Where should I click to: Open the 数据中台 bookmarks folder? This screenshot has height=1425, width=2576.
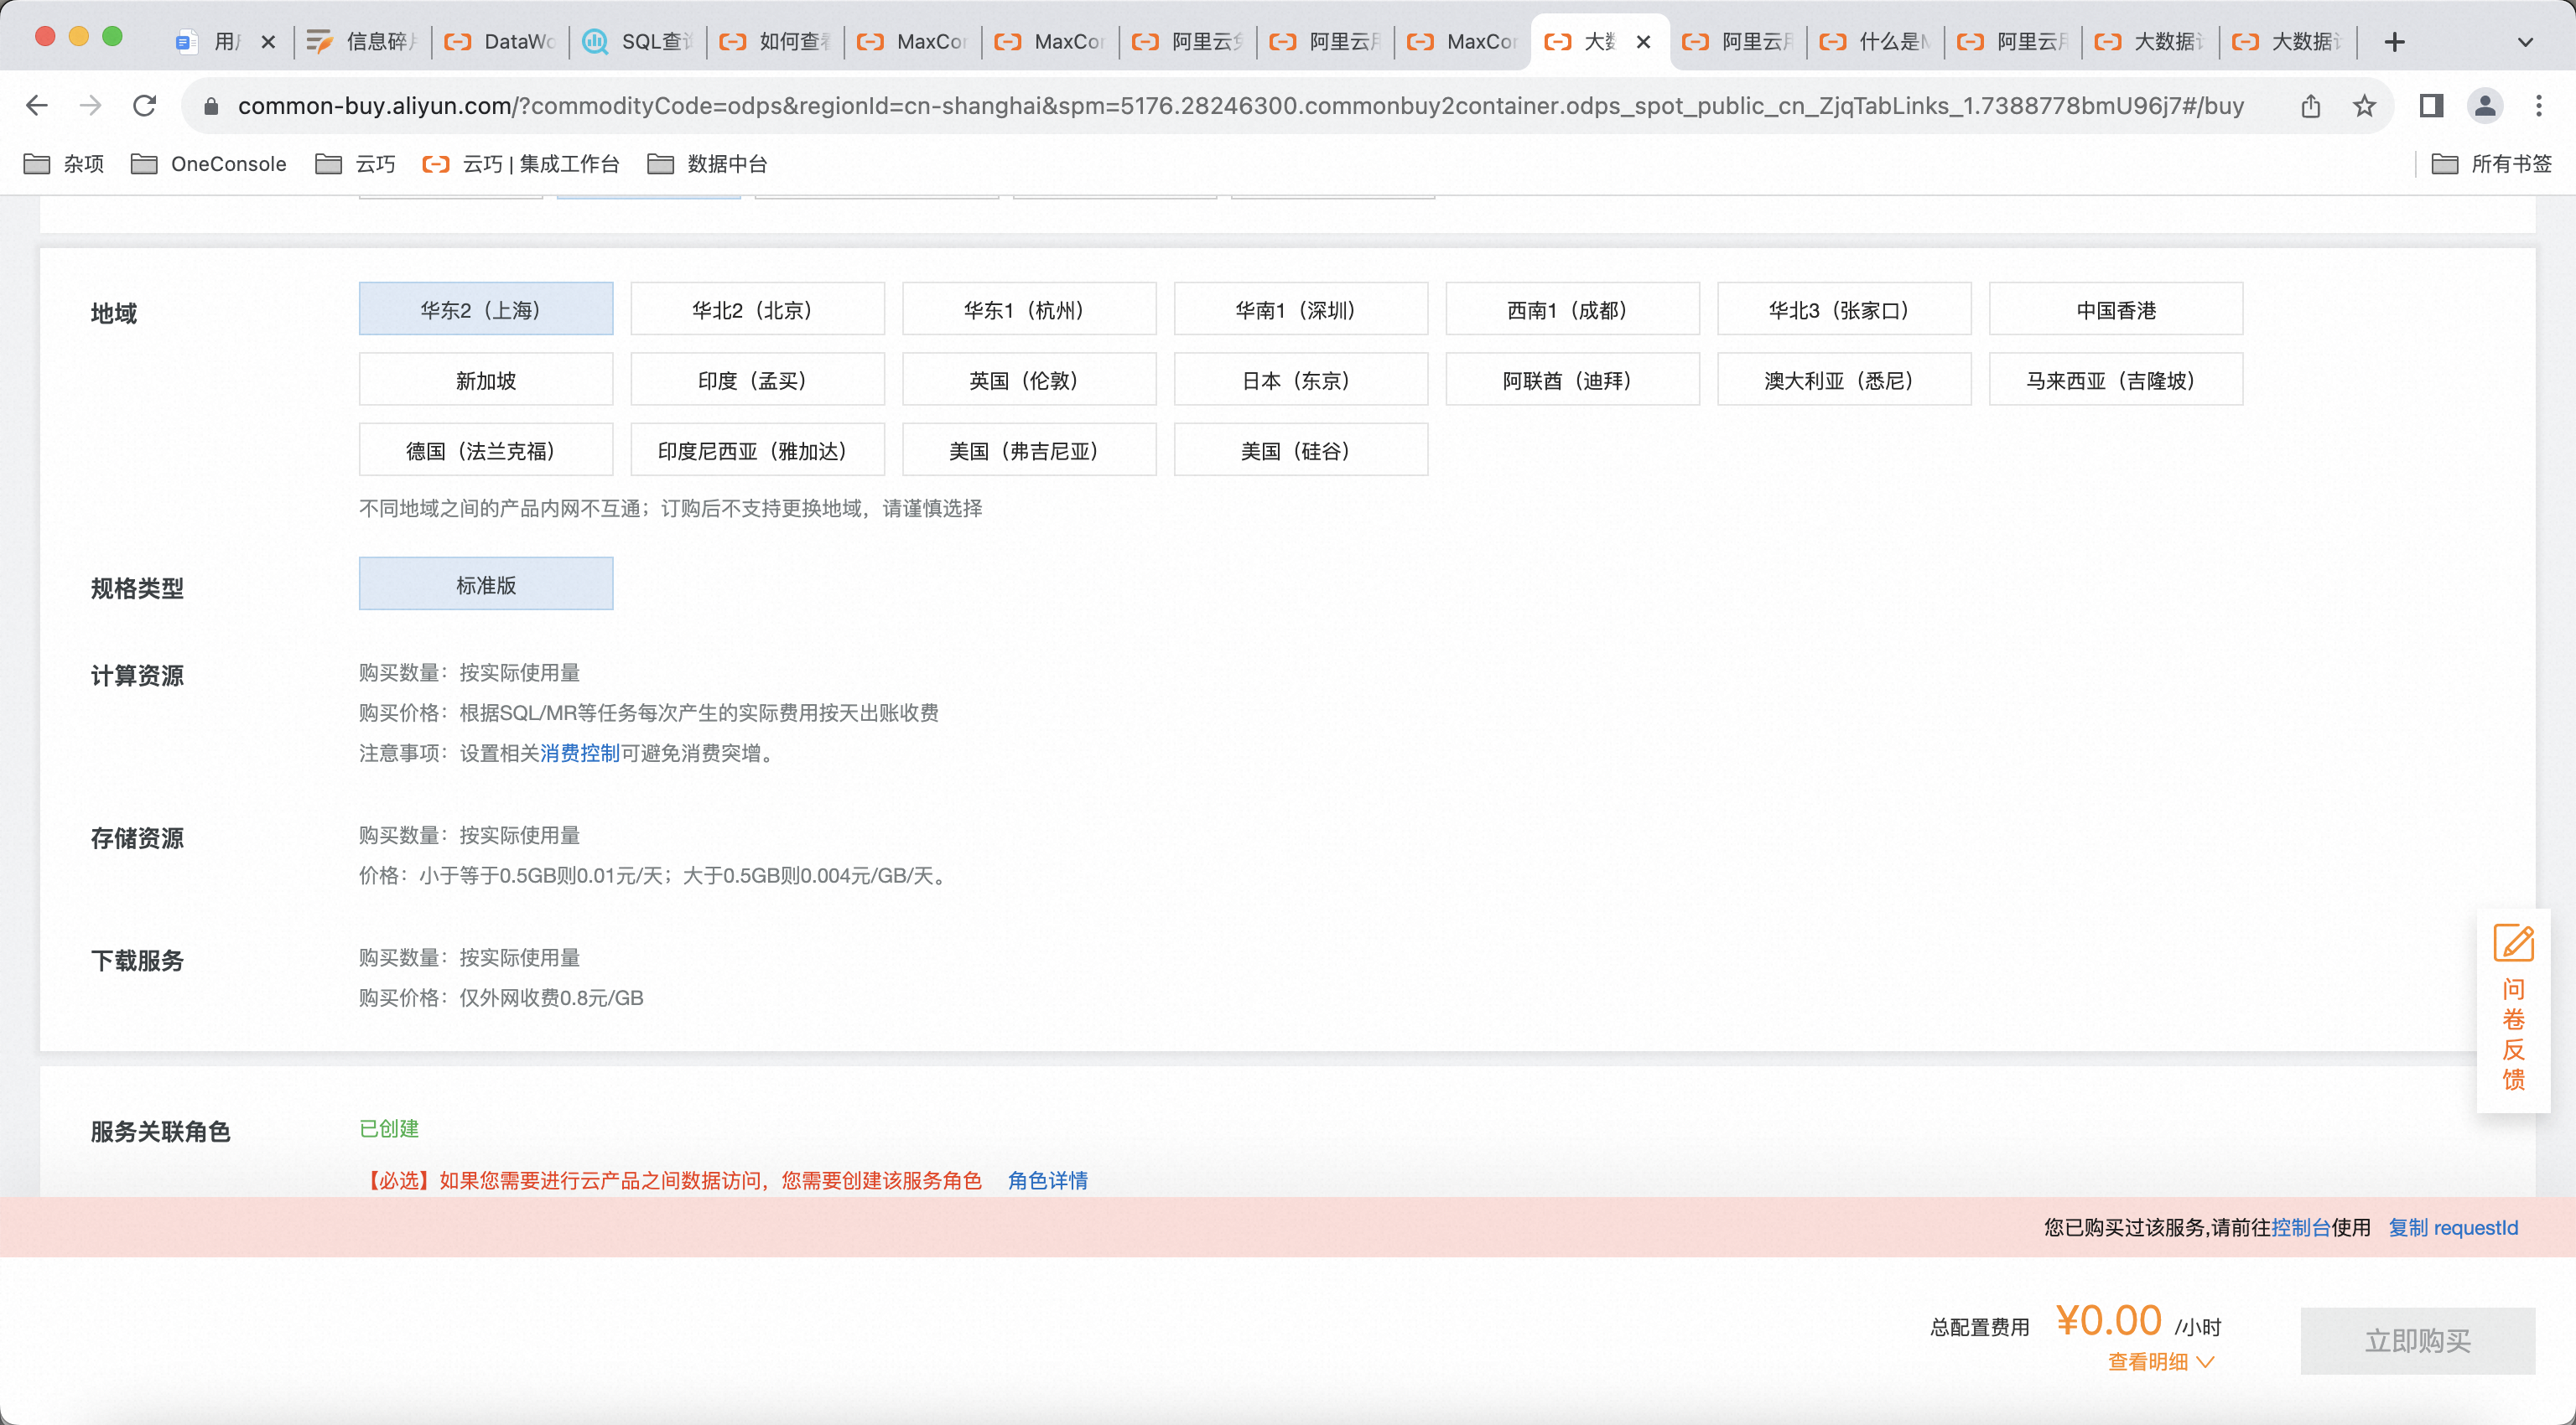click(x=708, y=163)
